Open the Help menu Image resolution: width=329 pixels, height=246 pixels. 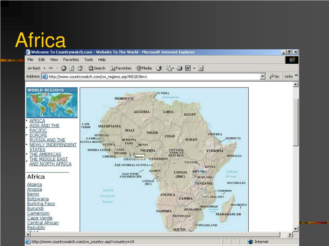[x=102, y=60]
